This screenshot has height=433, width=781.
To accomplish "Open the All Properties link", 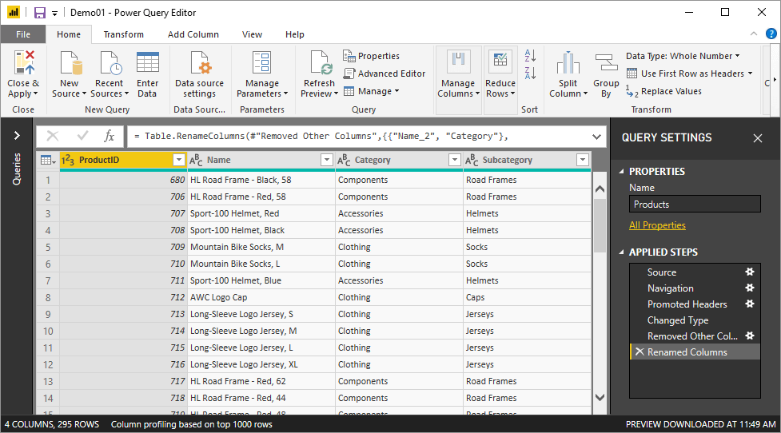I will click(657, 225).
